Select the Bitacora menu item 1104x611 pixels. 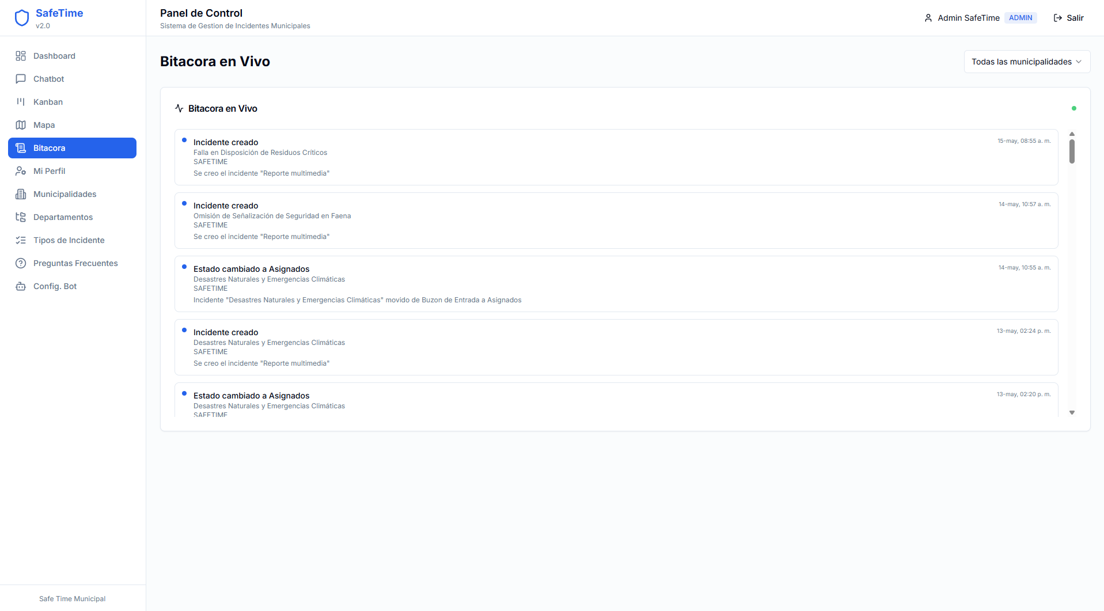(x=72, y=148)
